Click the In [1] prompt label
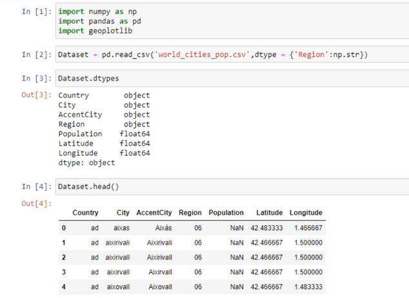Image resolution: width=409 pixels, height=298 pixels. (35, 12)
